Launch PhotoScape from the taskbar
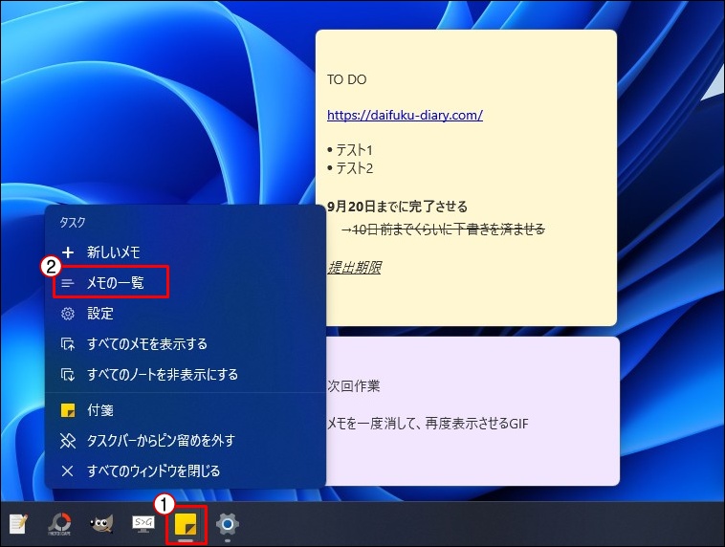 [60, 524]
